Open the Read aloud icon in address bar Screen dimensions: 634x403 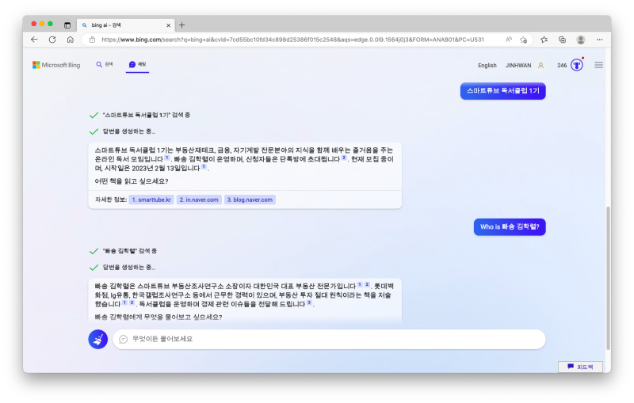[509, 40]
